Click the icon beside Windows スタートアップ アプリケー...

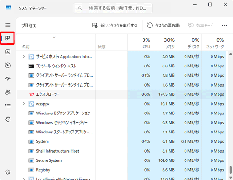tap(31, 132)
